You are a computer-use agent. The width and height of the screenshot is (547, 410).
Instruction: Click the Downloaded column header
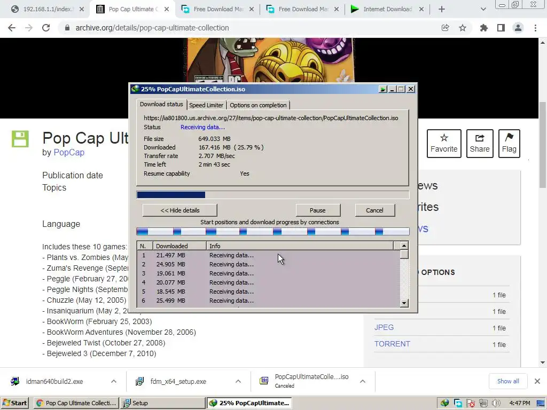click(x=179, y=246)
